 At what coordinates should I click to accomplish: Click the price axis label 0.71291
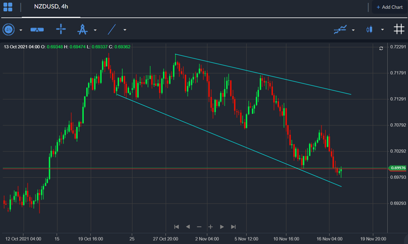(x=398, y=99)
